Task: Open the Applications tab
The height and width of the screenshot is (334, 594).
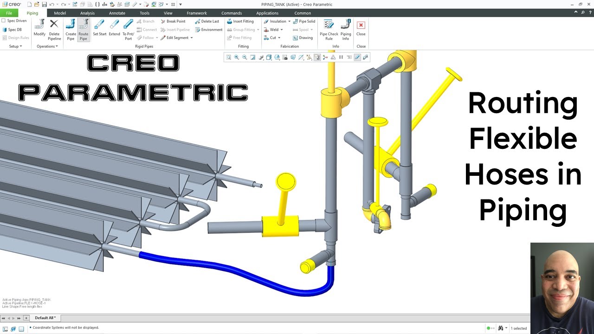Action: (x=267, y=13)
